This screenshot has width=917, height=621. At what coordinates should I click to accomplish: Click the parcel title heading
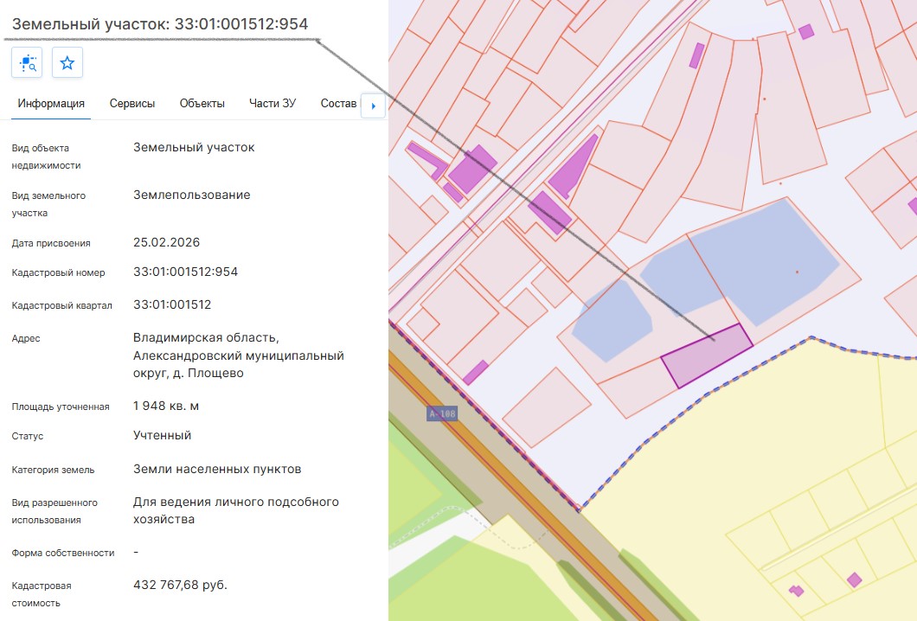[x=160, y=24]
